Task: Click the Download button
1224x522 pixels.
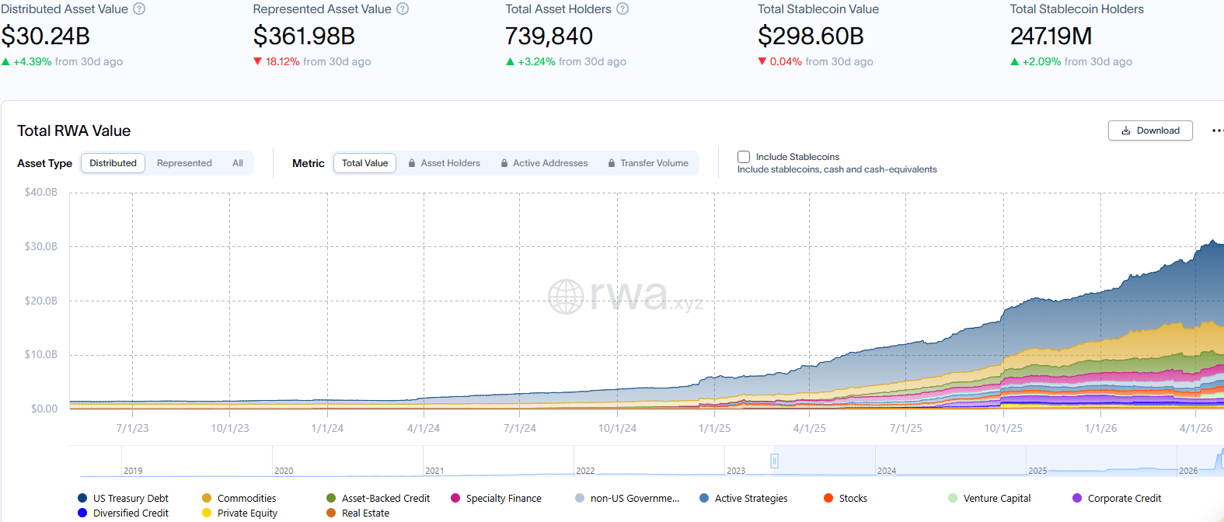Action: coord(1150,130)
